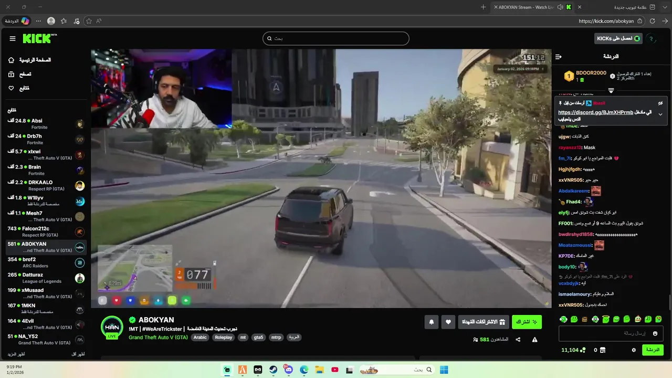Select 4Evil channel in sidebar
The width and height of the screenshot is (672, 378).
click(x=46, y=324)
